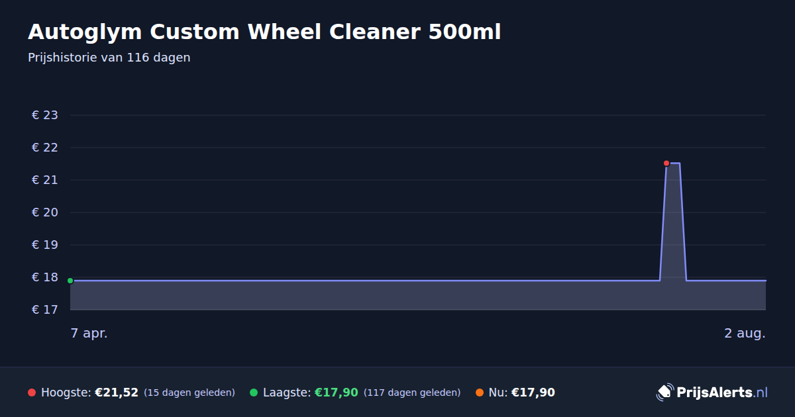Select the Autoglym Custom Wheel Cleaner title
The image size is (795, 417).
coord(264,32)
